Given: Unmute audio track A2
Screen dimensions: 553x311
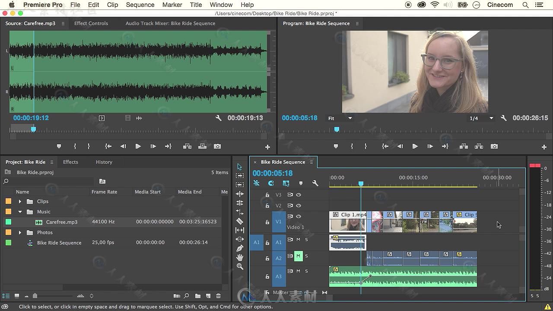Looking at the screenshot, I should click(298, 256).
